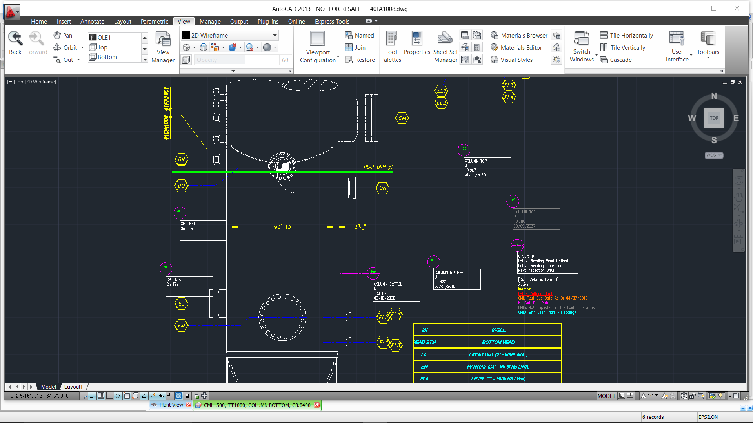This screenshot has width=753, height=423.
Task: Open the WCS coordinate system dropdown
Action: tap(713, 155)
